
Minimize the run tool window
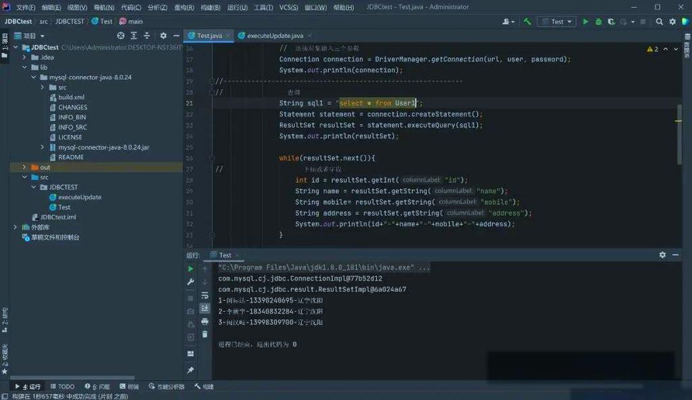tap(676, 255)
